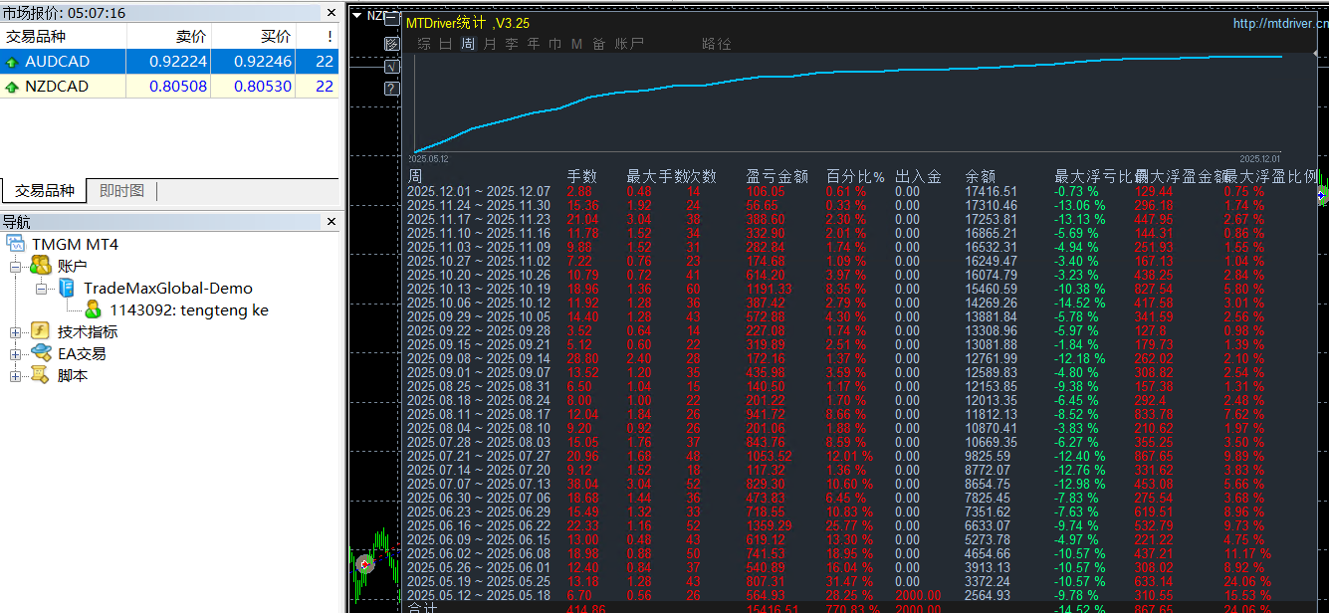Expand the 技术指标 tree node
The image size is (1329, 613).
click(x=15, y=331)
